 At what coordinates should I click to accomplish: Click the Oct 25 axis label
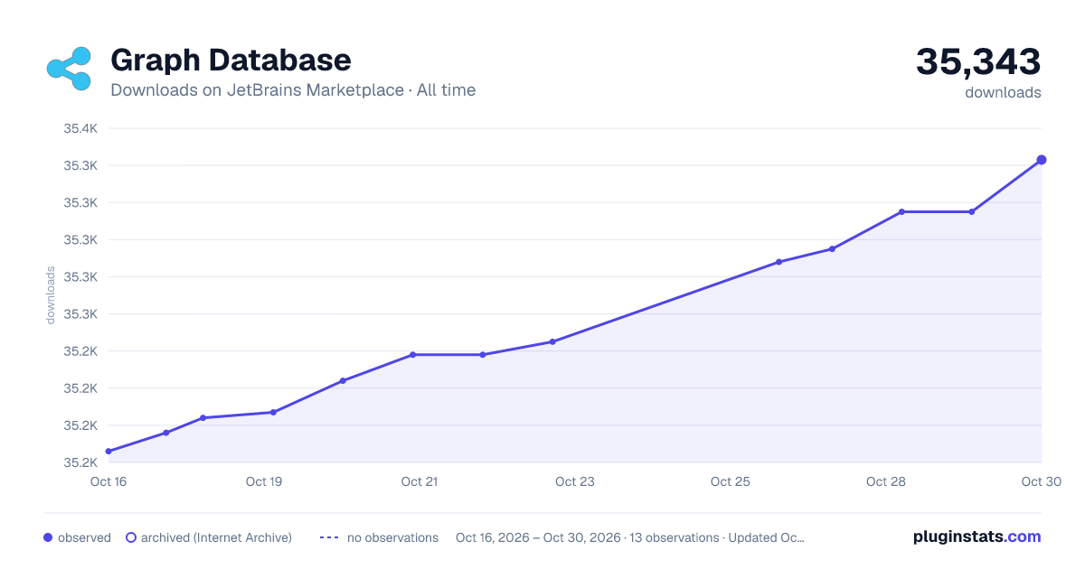[x=731, y=481]
